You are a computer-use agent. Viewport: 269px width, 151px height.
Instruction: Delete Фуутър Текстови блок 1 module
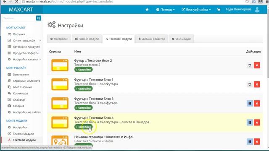coord(257,84)
